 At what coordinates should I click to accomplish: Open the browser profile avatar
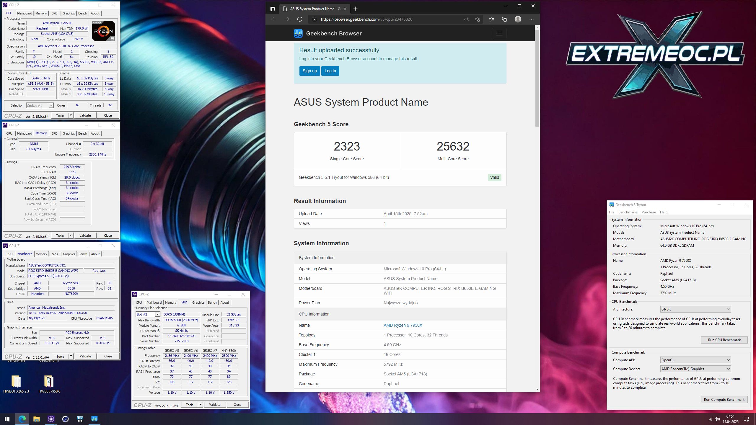pos(518,19)
